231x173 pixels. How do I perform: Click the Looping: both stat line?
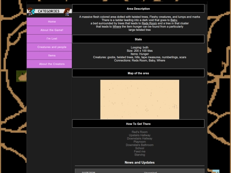coord(139,47)
